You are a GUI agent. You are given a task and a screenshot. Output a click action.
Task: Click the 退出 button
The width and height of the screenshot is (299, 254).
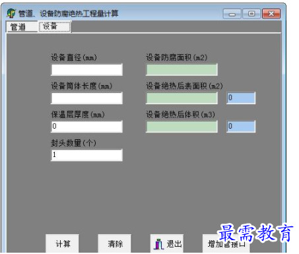167,243
